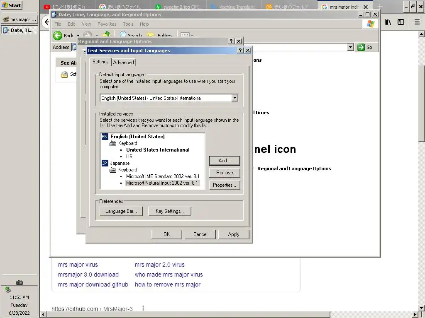Viewport: 425px width, 318px height.
Task: Click the green Go arrow button
Action: (x=361, y=47)
